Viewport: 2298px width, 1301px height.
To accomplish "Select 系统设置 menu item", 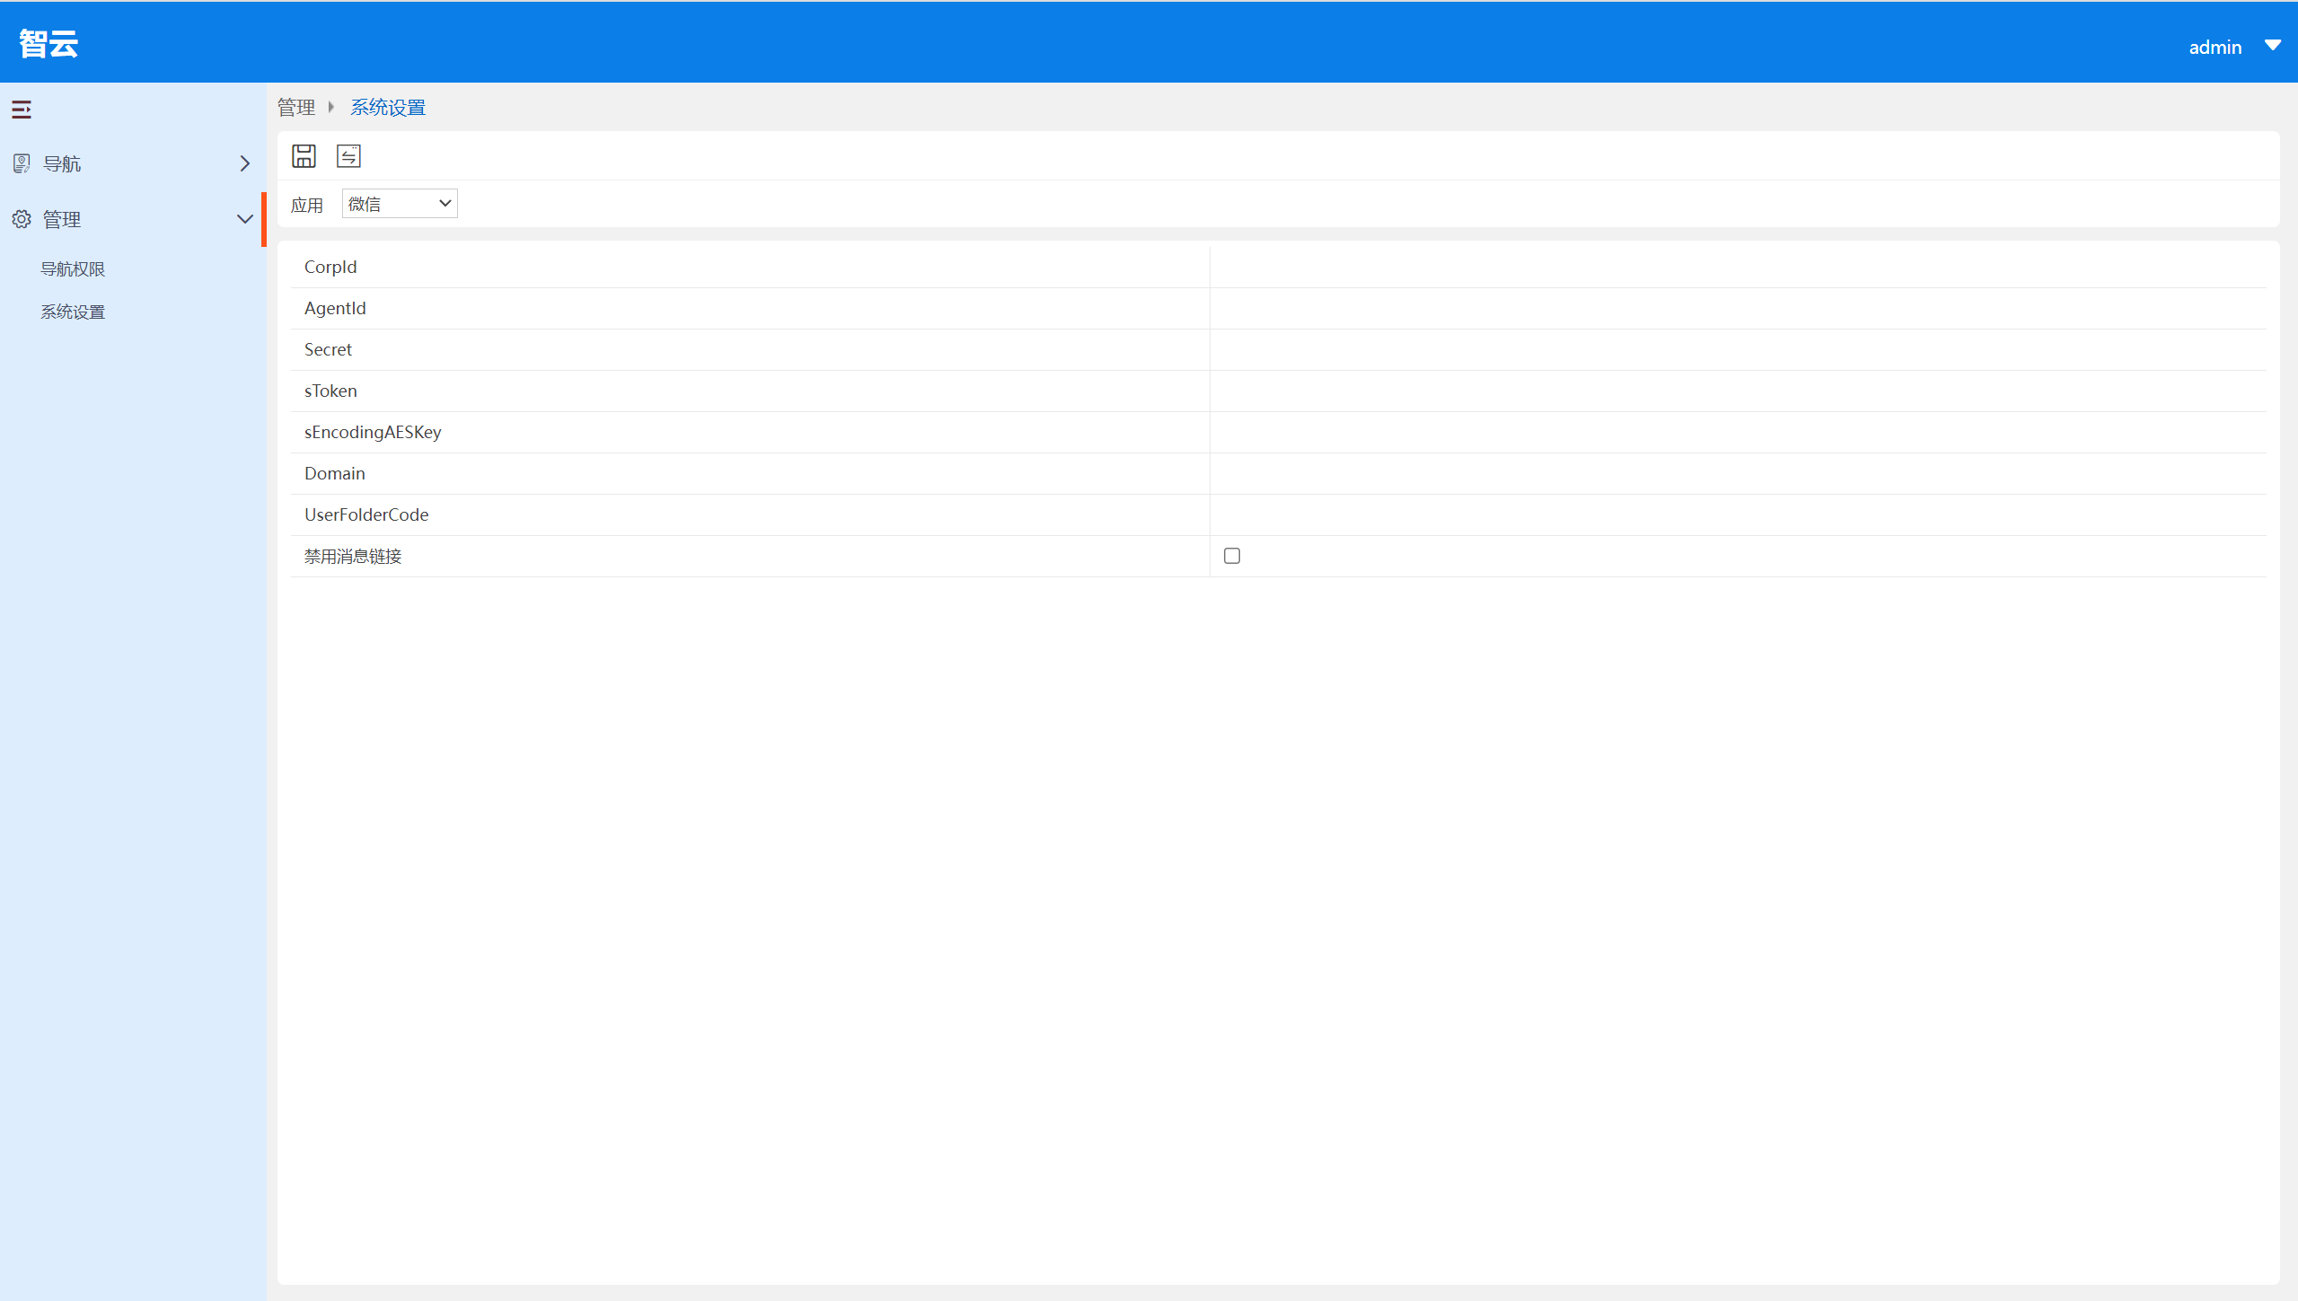I will [73, 311].
